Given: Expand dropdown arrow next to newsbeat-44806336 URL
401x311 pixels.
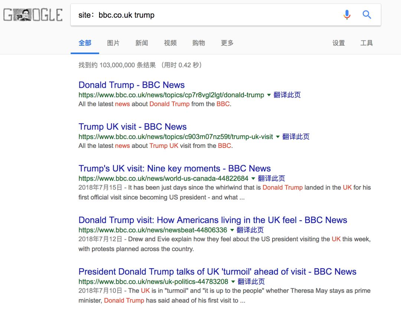Looking at the screenshot, I should click(x=232, y=230).
